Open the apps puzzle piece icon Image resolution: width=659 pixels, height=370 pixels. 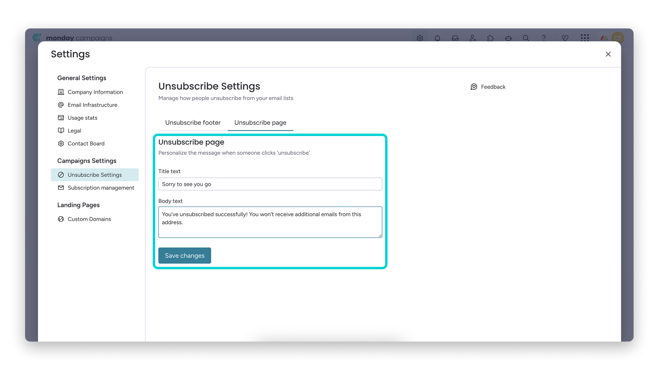click(x=490, y=38)
